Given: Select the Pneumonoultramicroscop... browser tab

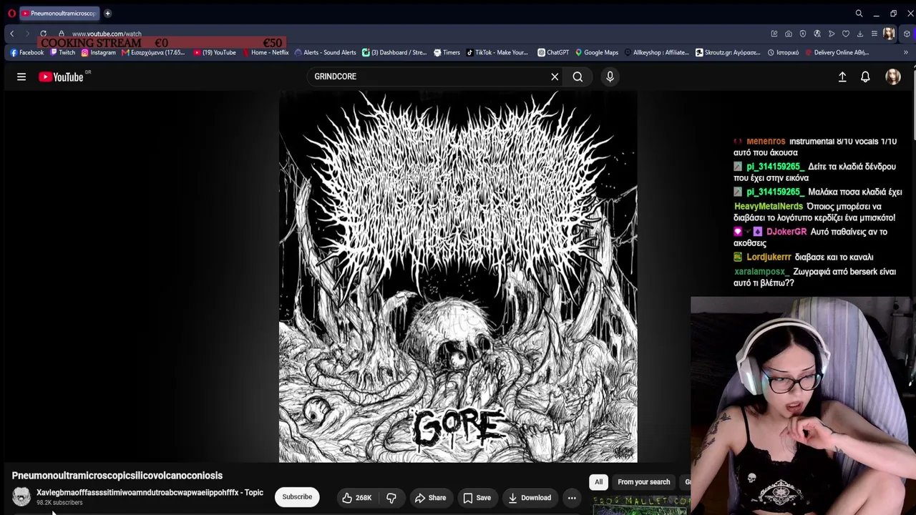Looking at the screenshot, I should coord(59,13).
